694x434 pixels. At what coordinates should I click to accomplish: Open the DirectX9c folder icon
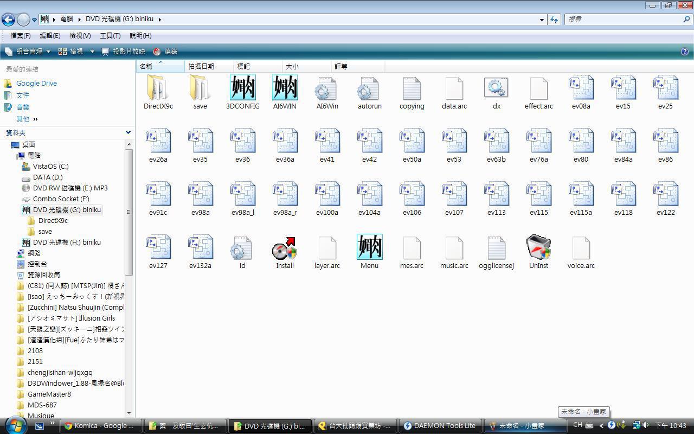158,90
